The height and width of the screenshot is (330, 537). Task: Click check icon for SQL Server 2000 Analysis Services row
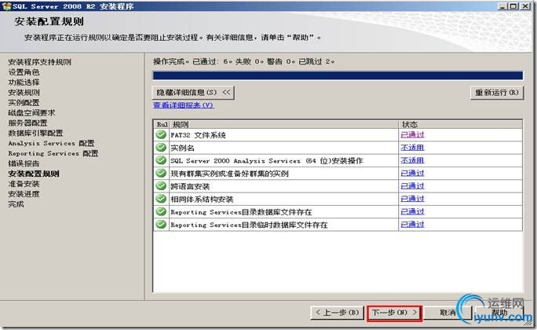(161, 160)
